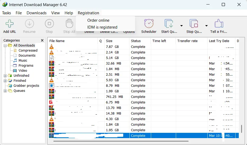
Task: Expand the Finished tree node
Action: pos(5,81)
